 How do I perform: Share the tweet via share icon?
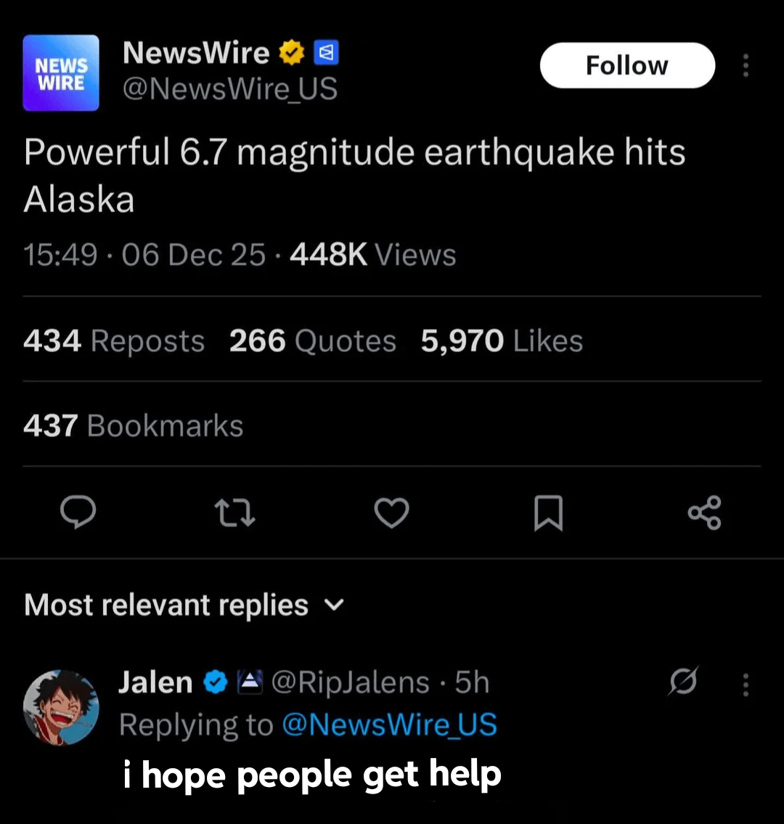704,513
